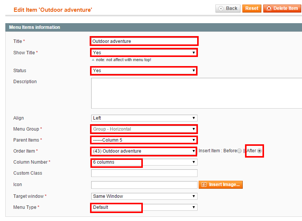Screen dimensions: 302x221
Task: Open the Column Number dropdown
Action: point(144,162)
